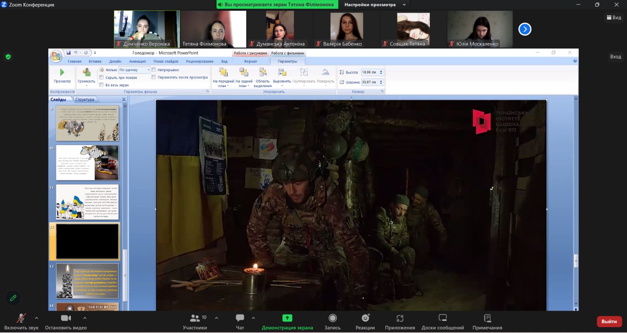
Task: Select slide 13 thumbnail with candle
Action: tap(87, 281)
